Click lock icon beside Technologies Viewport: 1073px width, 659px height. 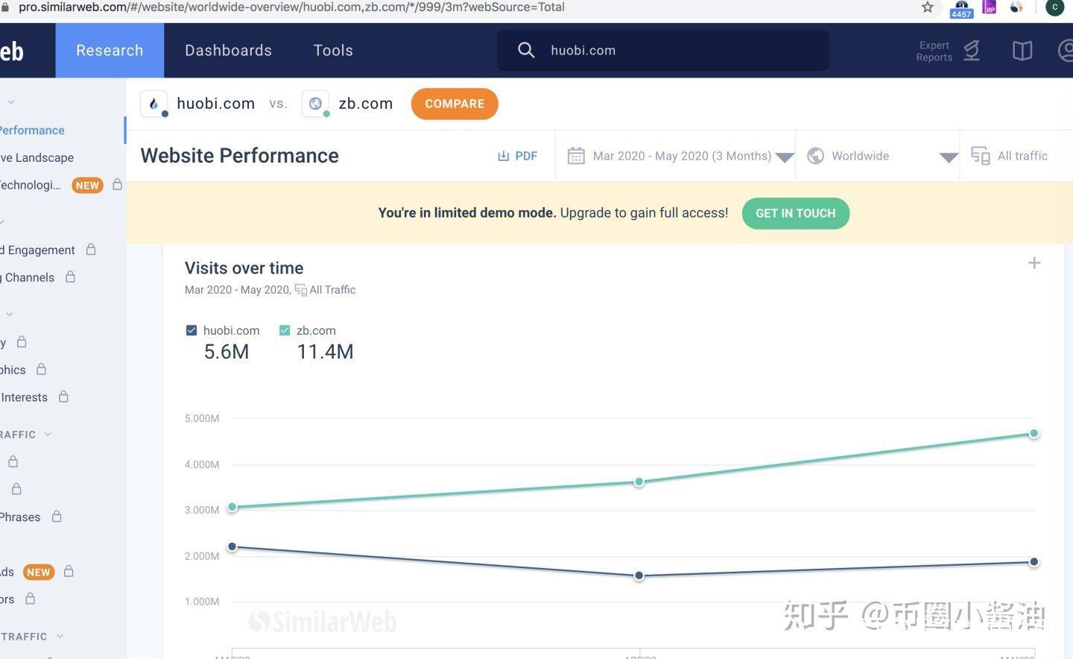click(117, 184)
